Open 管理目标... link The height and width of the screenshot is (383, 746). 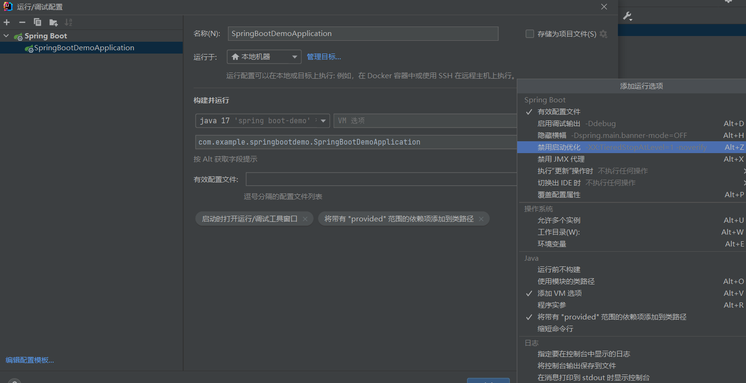click(x=324, y=57)
